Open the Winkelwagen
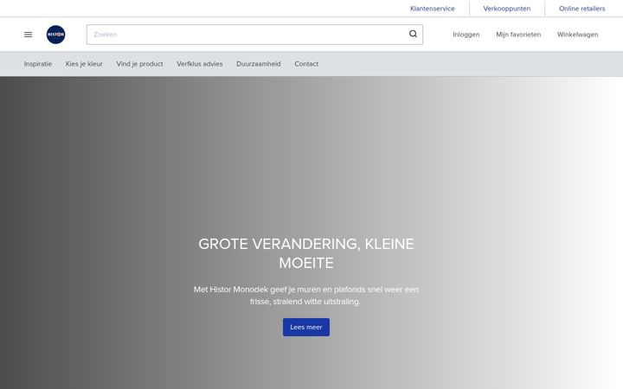This screenshot has width=623, height=389. 577,35
